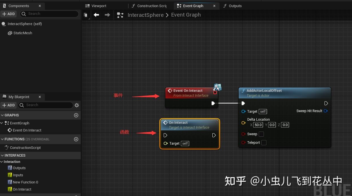The width and height of the screenshot is (352, 196).
Task: Edit the Delta Location X value field
Action: coord(258,125)
